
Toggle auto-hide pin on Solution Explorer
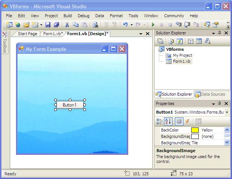click(220, 33)
